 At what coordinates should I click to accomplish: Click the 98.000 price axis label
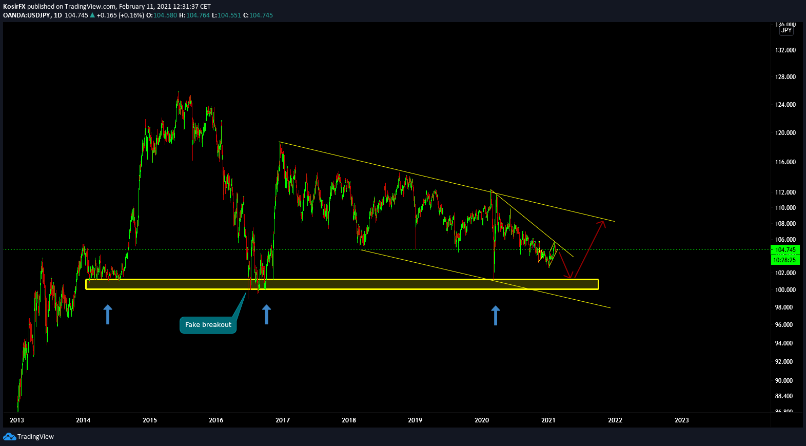(x=784, y=307)
